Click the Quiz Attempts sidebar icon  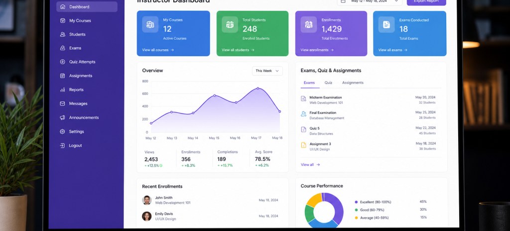click(x=62, y=62)
